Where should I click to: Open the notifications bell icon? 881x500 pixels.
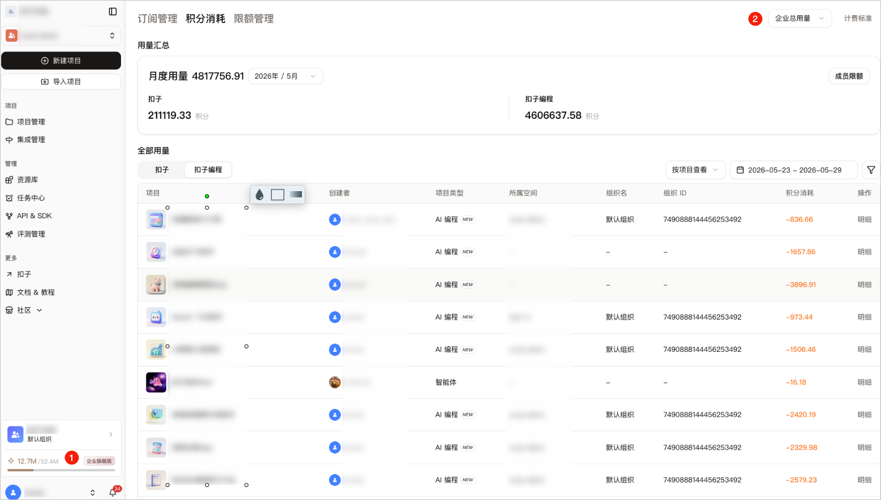point(113,493)
